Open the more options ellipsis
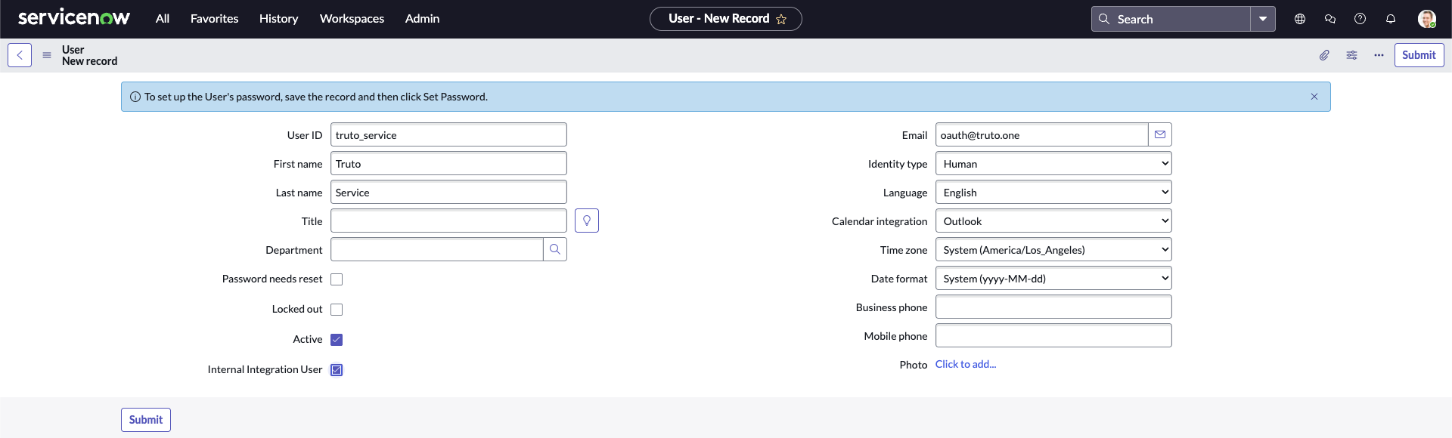The image size is (1452, 438). click(x=1379, y=55)
